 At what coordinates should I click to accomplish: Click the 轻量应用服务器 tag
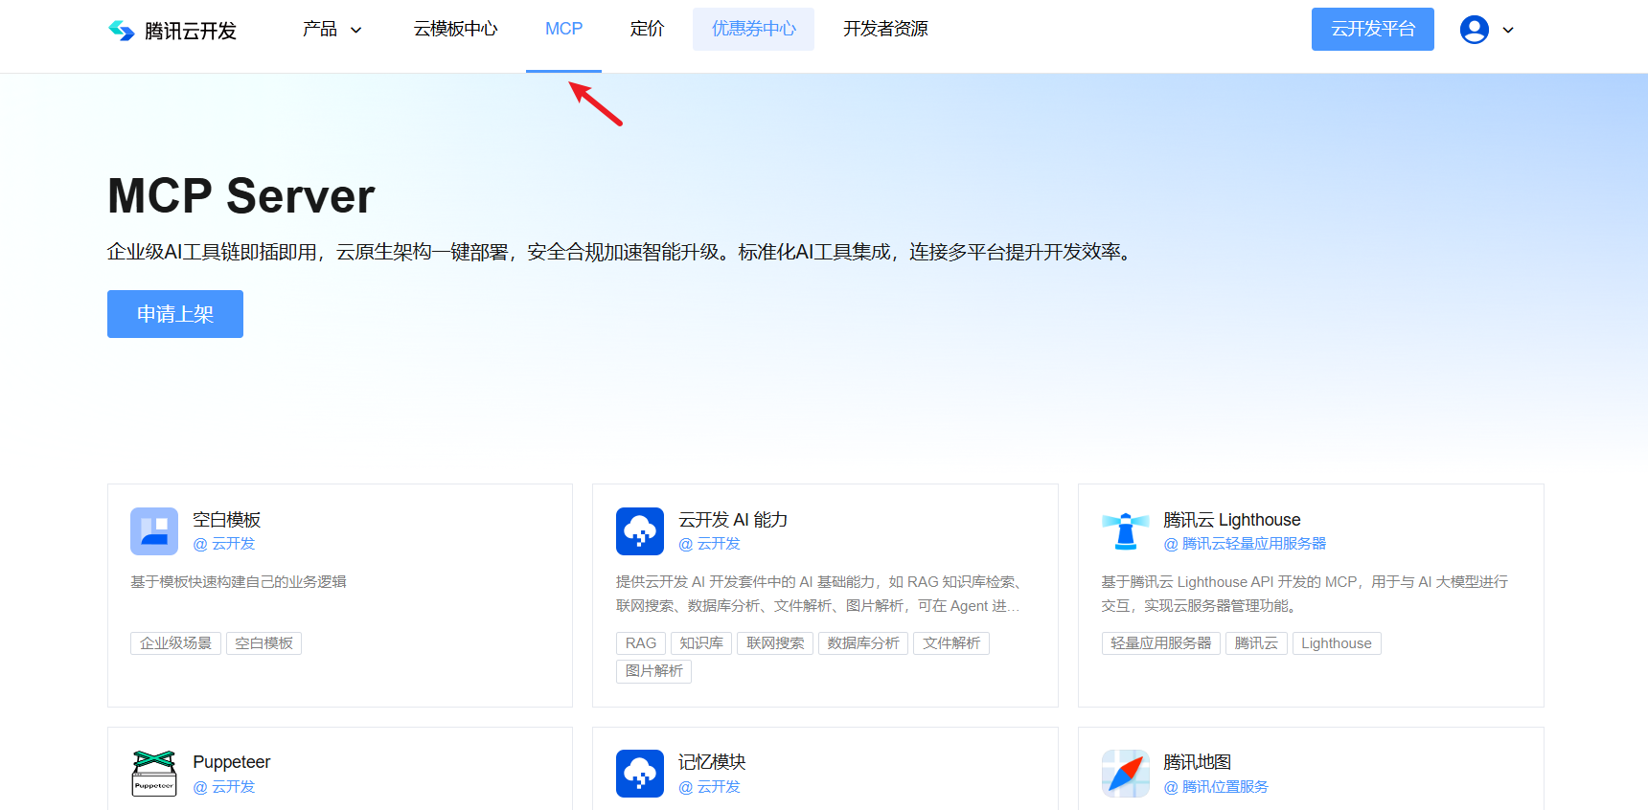pyautogui.click(x=1160, y=643)
